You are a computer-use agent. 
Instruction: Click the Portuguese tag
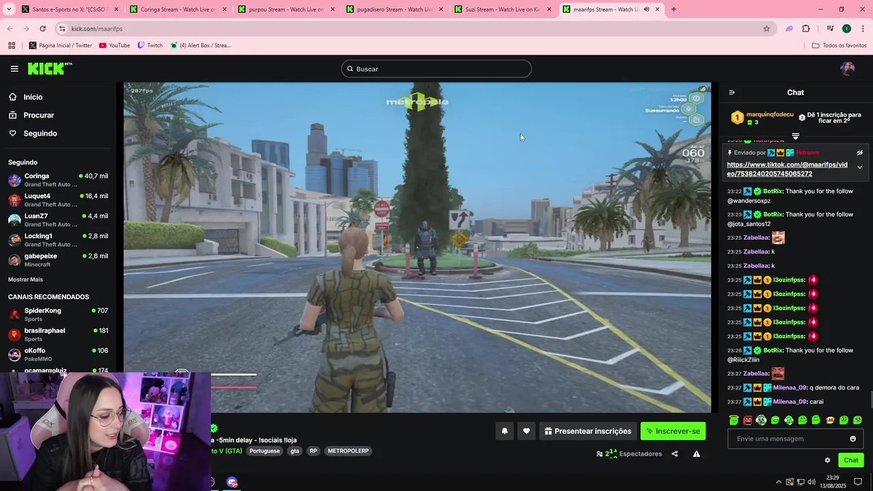pyautogui.click(x=265, y=451)
